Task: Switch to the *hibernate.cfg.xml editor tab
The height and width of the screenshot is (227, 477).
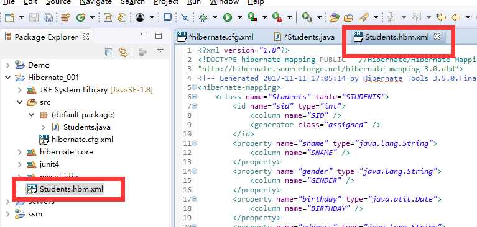Action: 216,37
